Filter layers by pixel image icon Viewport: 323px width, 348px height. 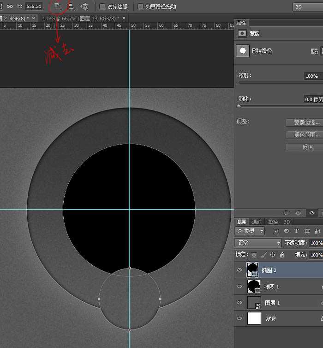(276, 231)
